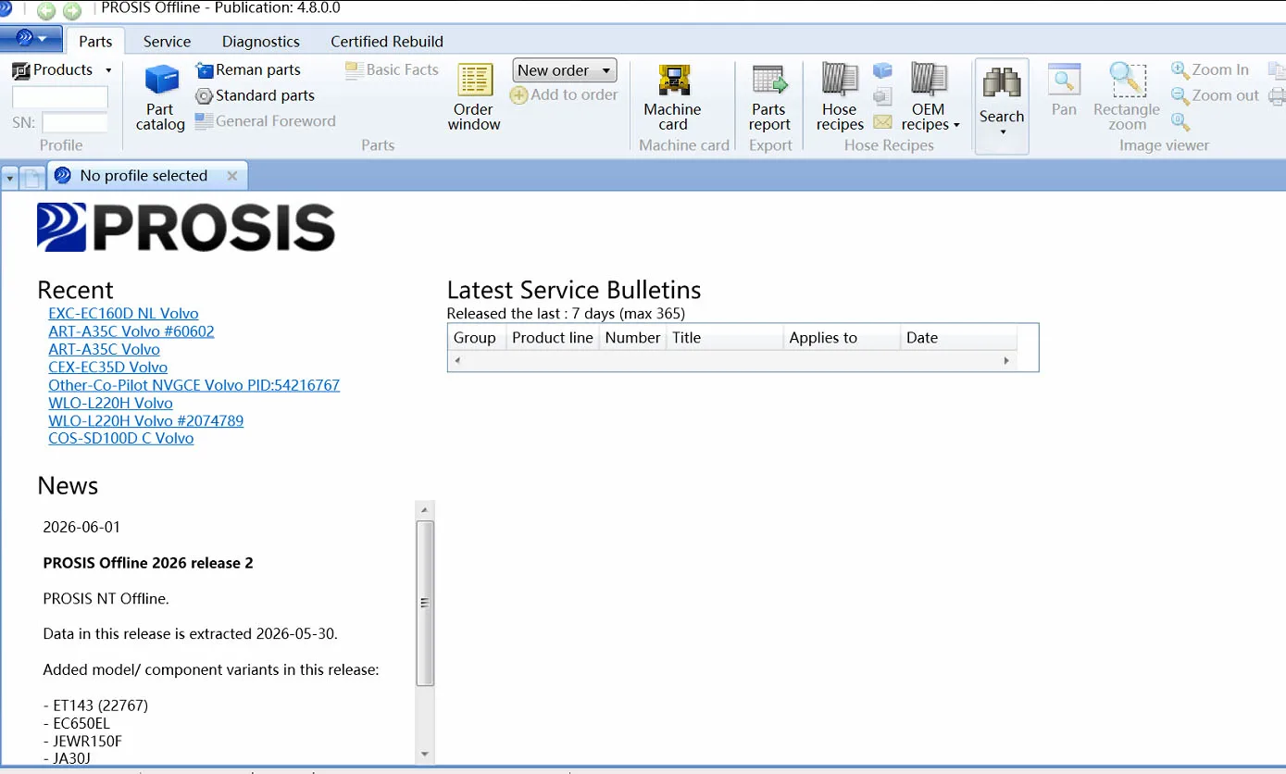Click the green back arrow in title bar
The image size is (1286, 774).
[46, 10]
